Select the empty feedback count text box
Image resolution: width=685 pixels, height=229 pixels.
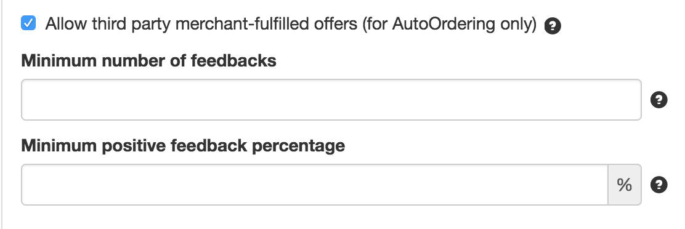click(331, 100)
